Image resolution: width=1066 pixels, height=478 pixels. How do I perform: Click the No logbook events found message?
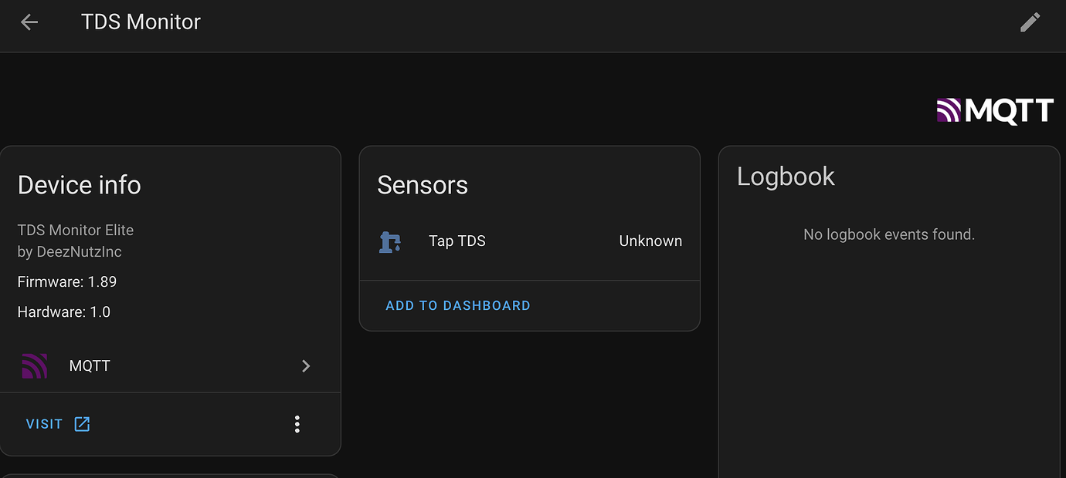tap(888, 234)
